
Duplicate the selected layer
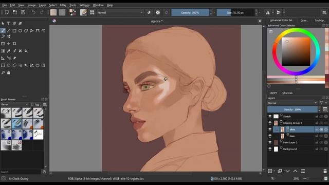coord(280,171)
